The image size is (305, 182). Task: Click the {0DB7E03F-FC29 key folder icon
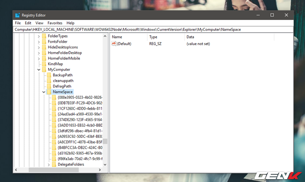click(x=54, y=103)
